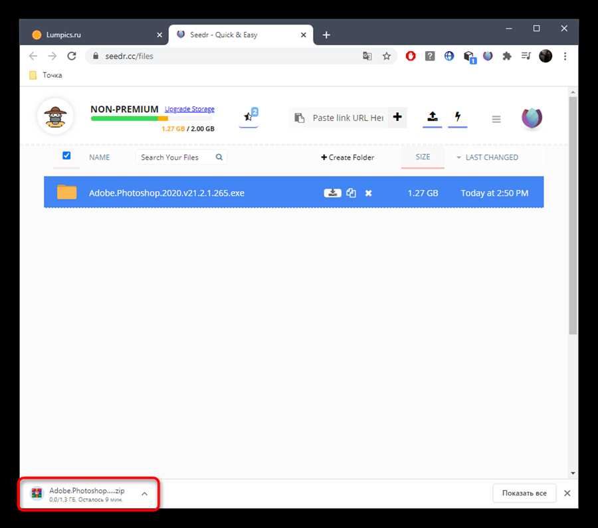598x528 pixels.
Task: Click the 1.27 GB size value
Action: 423,193
